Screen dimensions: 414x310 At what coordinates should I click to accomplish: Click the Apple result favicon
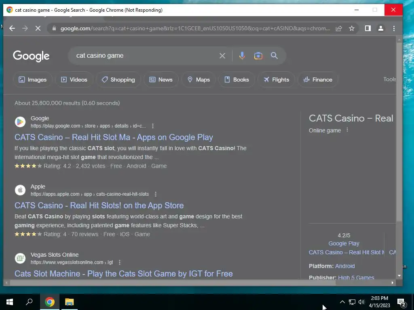(20, 190)
